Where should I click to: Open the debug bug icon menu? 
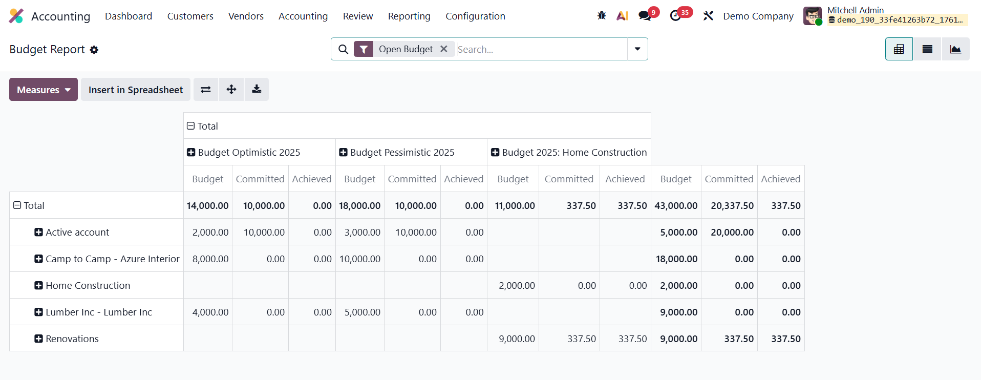[x=602, y=16]
